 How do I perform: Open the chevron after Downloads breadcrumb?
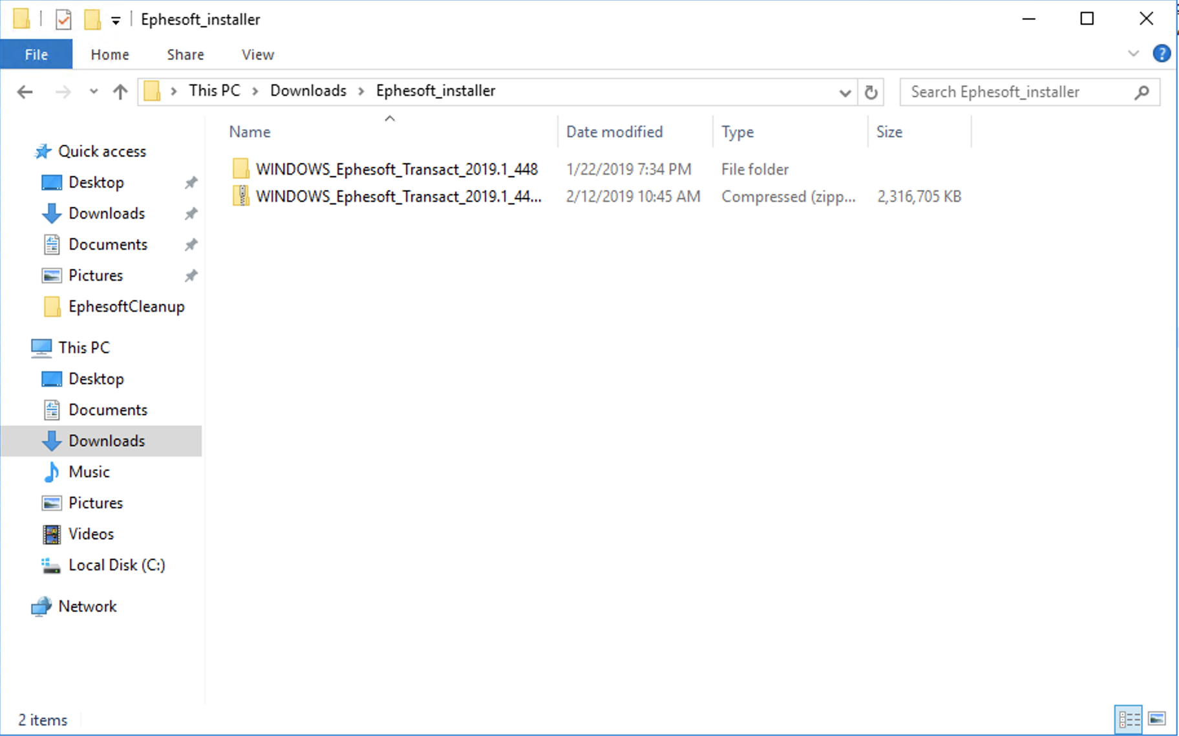[361, 91]
